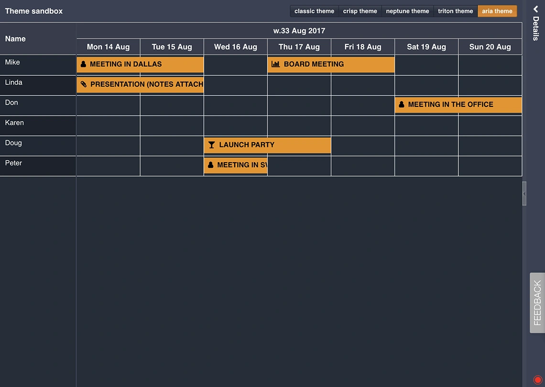Expand Details panel with chevron arrow
545x387 pixels.
coord(536,9)
